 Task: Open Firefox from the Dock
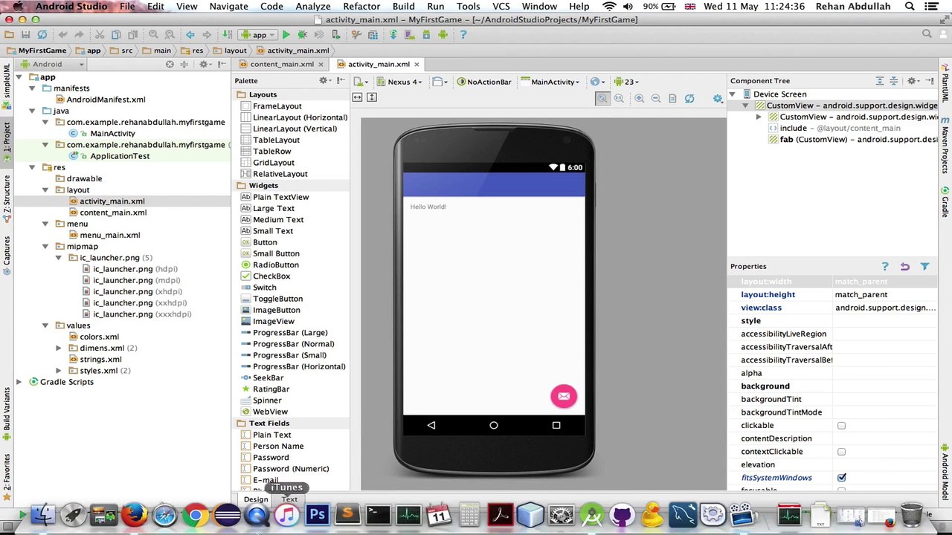tap(134, 514)
